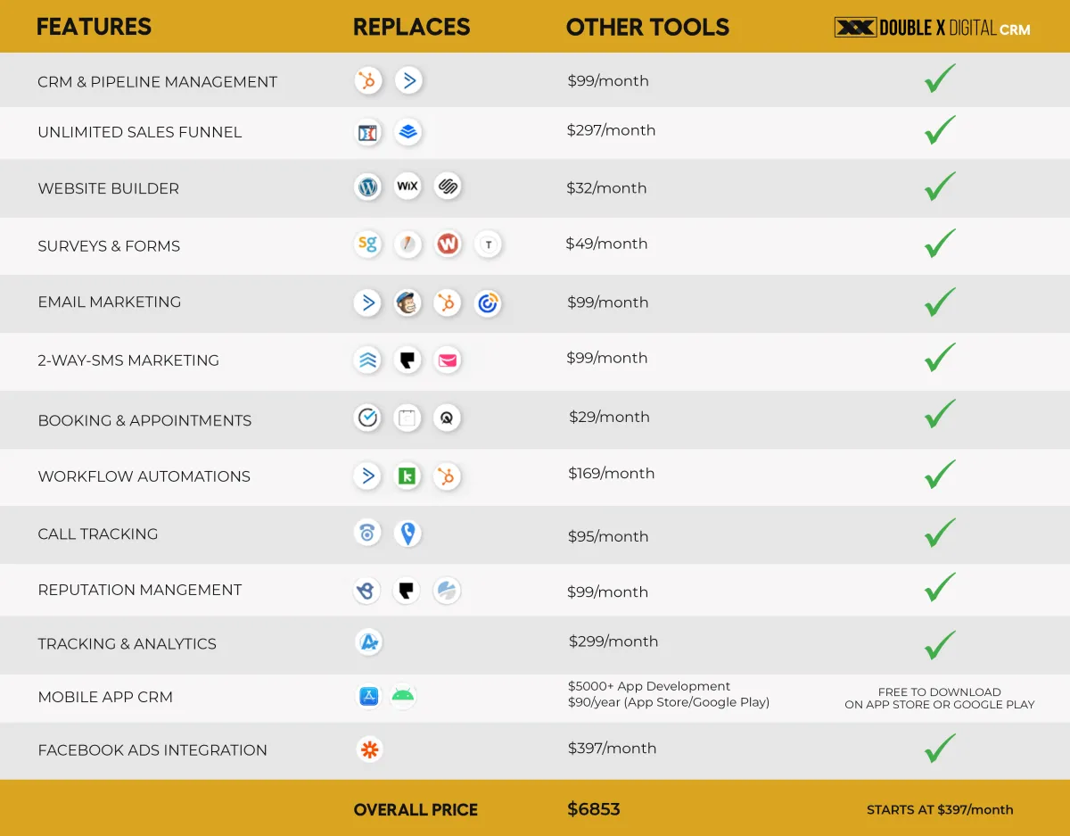This screenshot has height=836, width=1070.
Task: Click the Wix icon in Website Builder row
Action: pyautogui.click(x=407, y=187)
